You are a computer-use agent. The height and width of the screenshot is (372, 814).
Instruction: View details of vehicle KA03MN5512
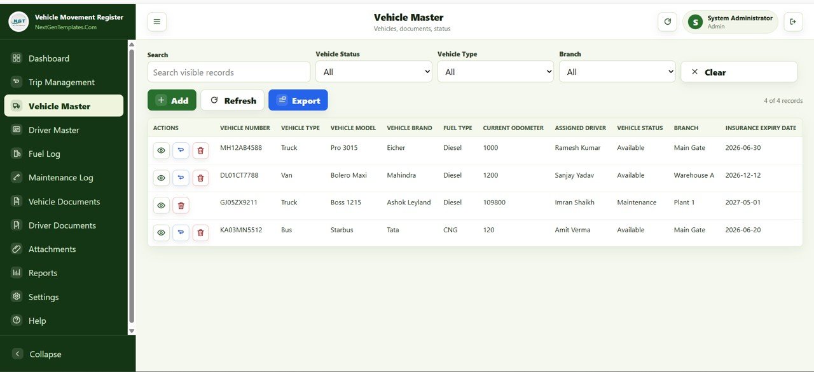[162, 233]
